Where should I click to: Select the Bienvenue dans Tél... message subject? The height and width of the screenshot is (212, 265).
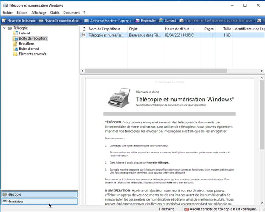click(x=145, y=35)
